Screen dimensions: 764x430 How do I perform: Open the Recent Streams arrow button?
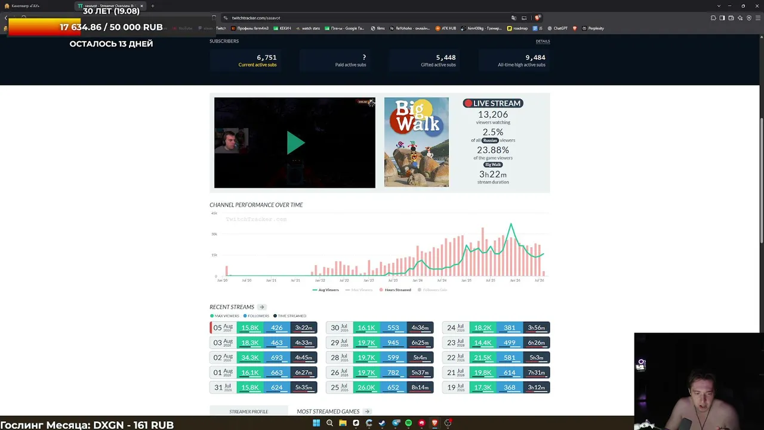[x=261, y=307]
